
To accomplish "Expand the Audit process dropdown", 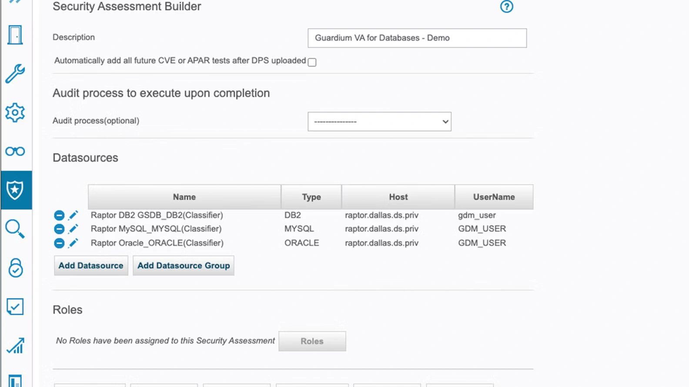I will point(379,122).
